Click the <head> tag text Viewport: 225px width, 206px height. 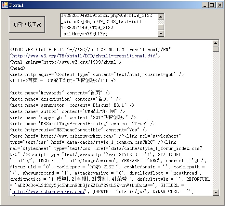pos(18,68)
